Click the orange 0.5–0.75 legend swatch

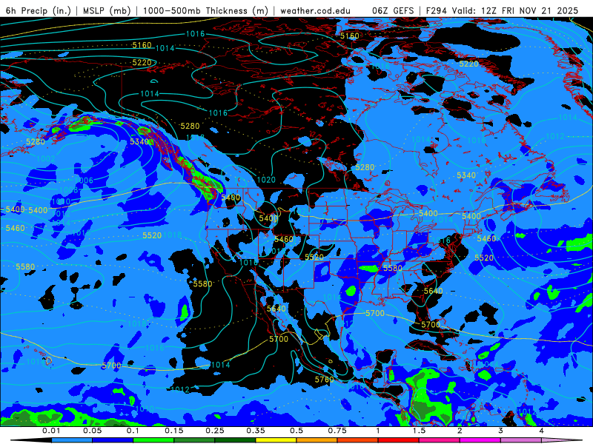317,440
